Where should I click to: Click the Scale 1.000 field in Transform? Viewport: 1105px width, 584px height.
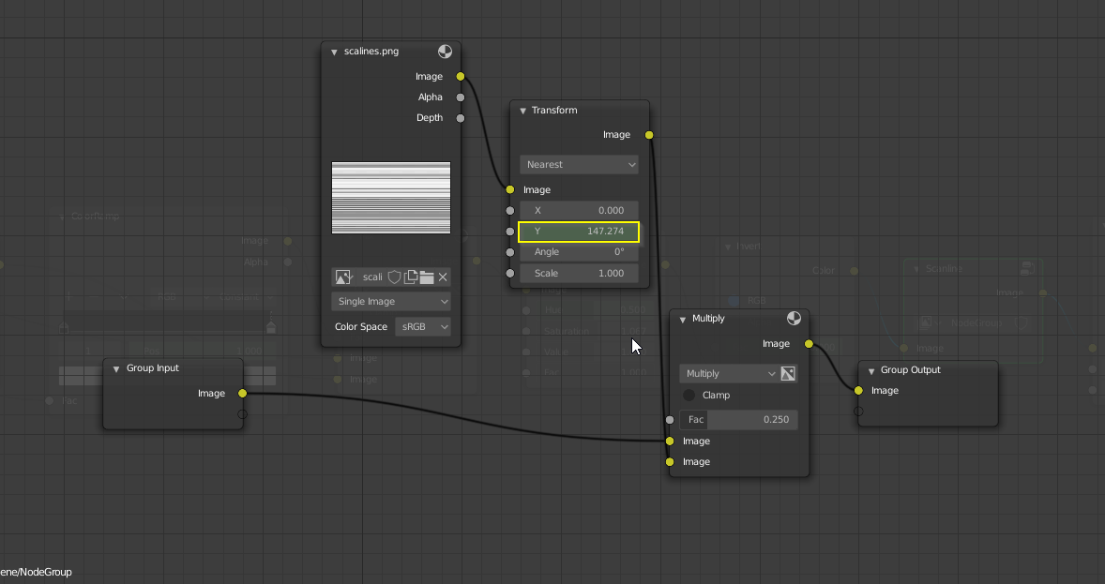tap(580, 273)
